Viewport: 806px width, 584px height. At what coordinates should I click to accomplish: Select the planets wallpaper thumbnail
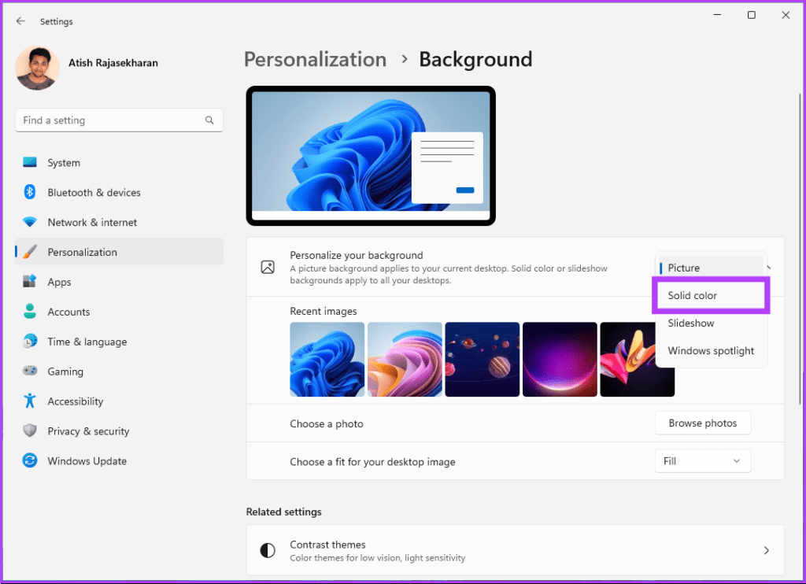click(482, 360)
